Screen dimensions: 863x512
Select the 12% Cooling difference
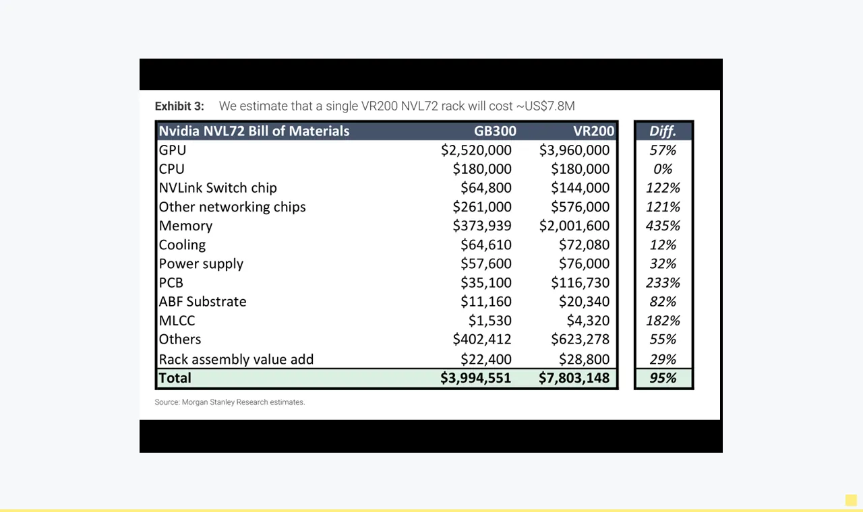pos(663,245)
